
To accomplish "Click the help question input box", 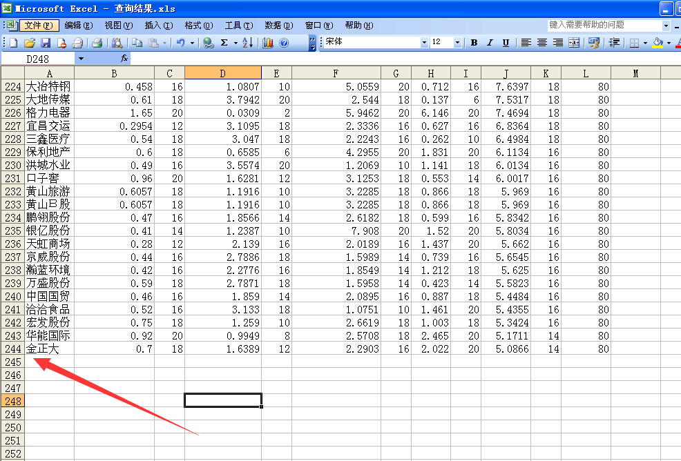I will (604, 25).
